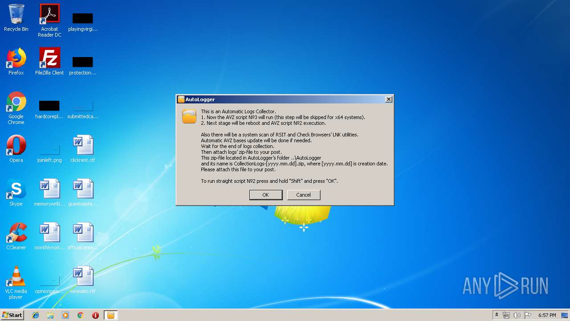570x321 pixels.
Task: Show hidden system tray icons
Action: point(497,315)
